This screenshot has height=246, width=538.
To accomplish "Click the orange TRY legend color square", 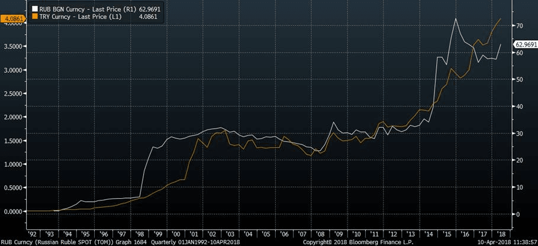I will (34, 17).
